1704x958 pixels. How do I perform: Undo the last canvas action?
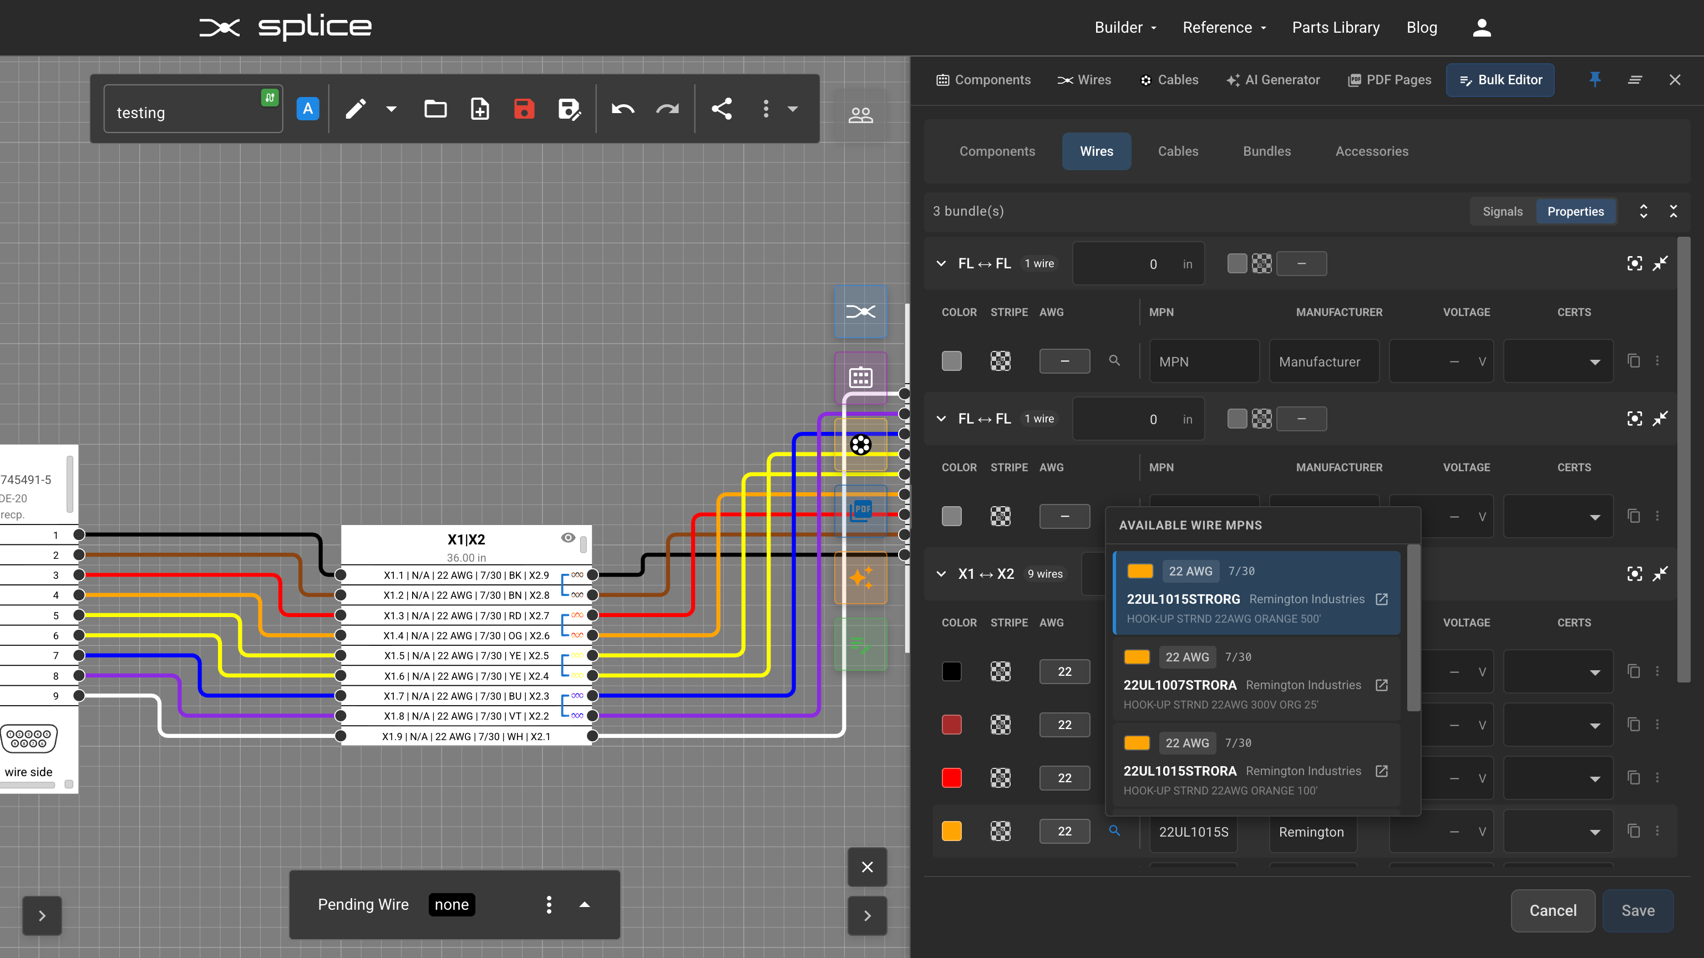click(x=622, y=109)
